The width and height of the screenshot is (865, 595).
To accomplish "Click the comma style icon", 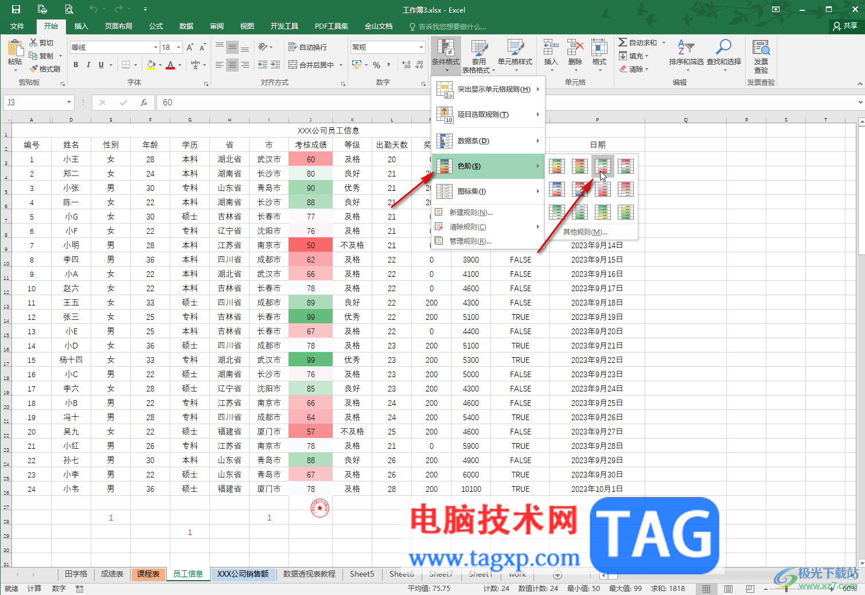I will 389,65.
